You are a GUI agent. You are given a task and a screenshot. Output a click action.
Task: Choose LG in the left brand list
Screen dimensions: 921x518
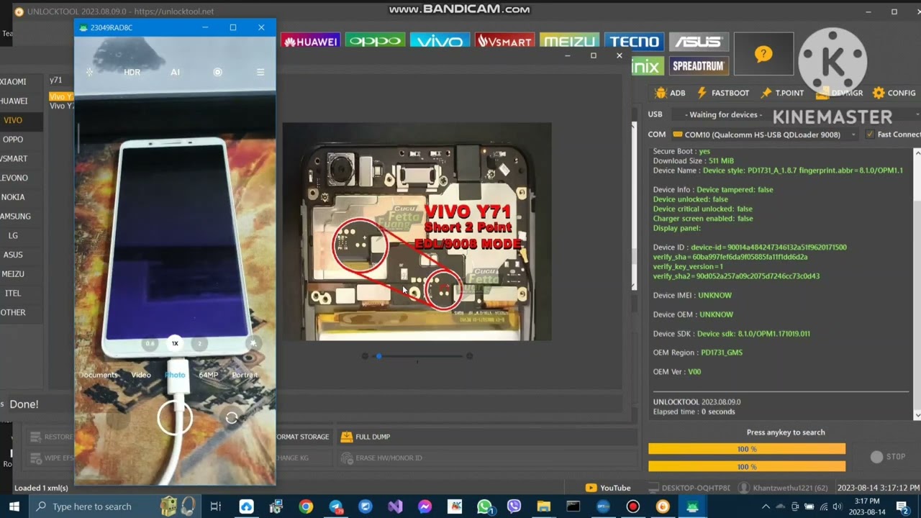coord(13,235)
